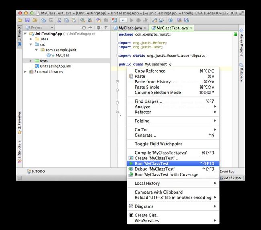
Task: Click the Make Project toolbar icon
Action: point(114,20)
